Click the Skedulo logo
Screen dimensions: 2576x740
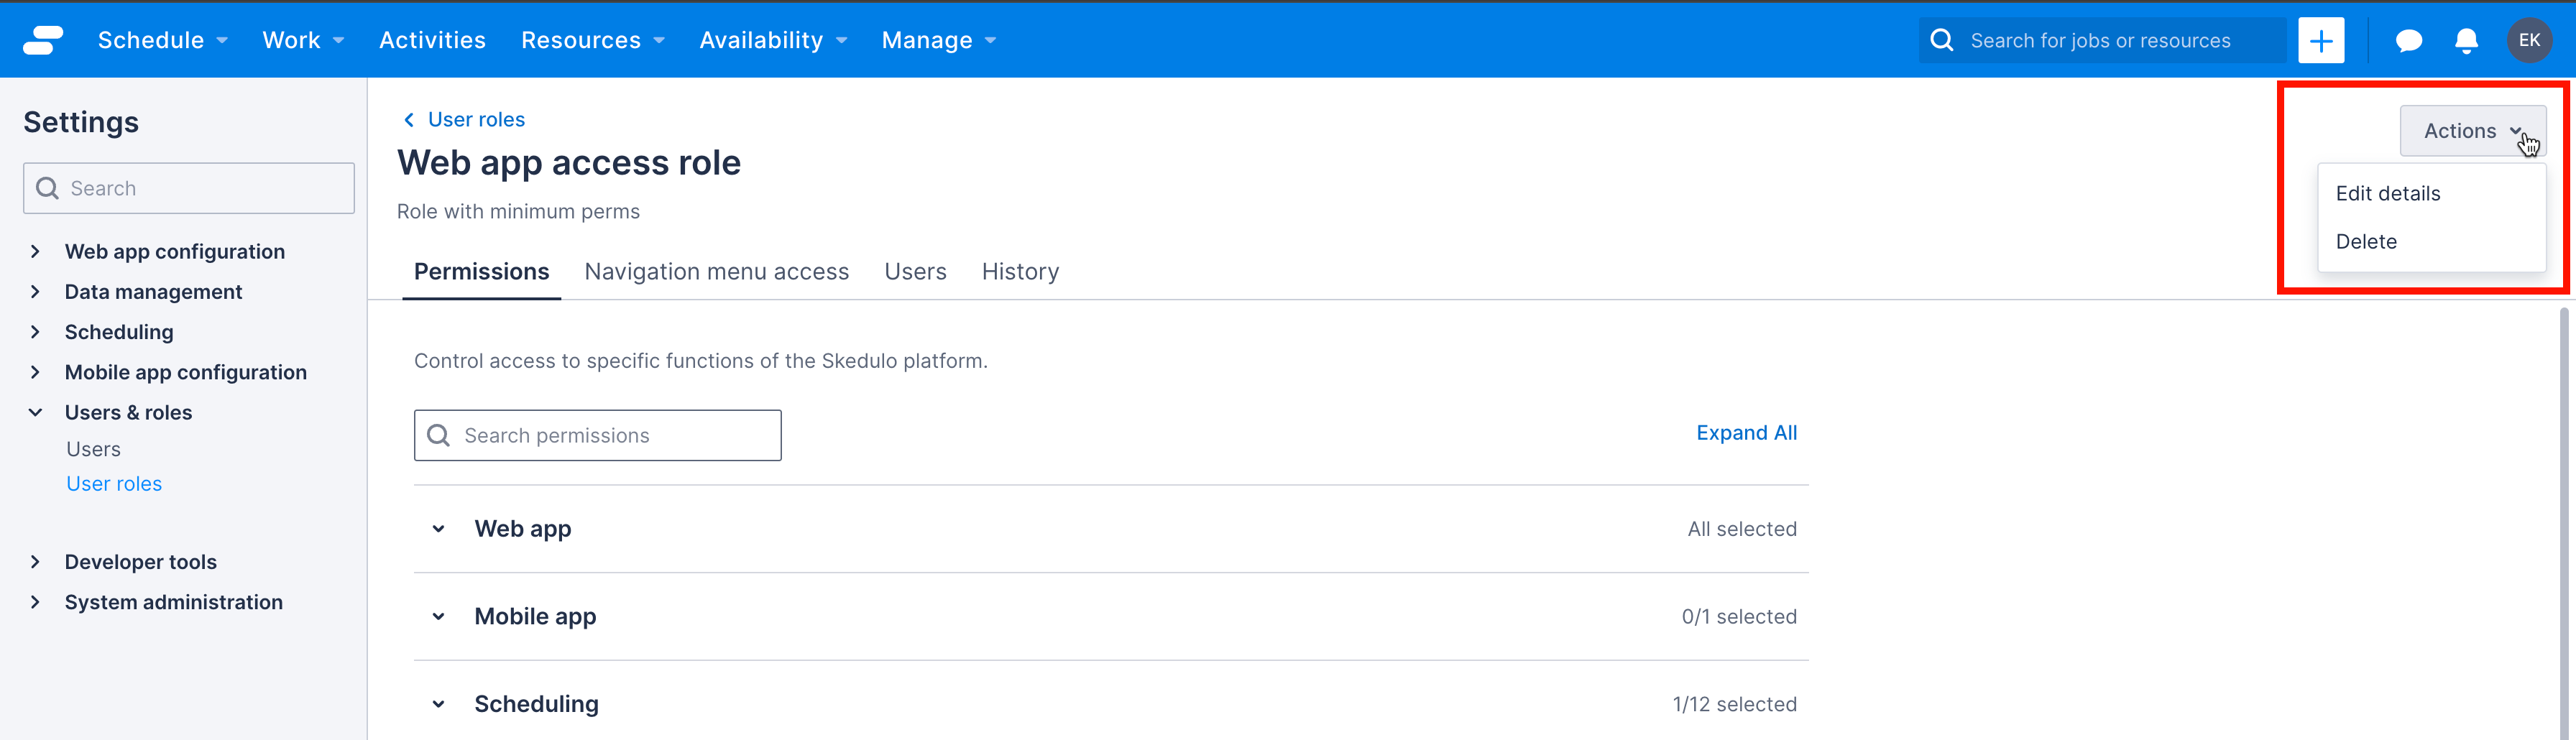tap(42, 39)
